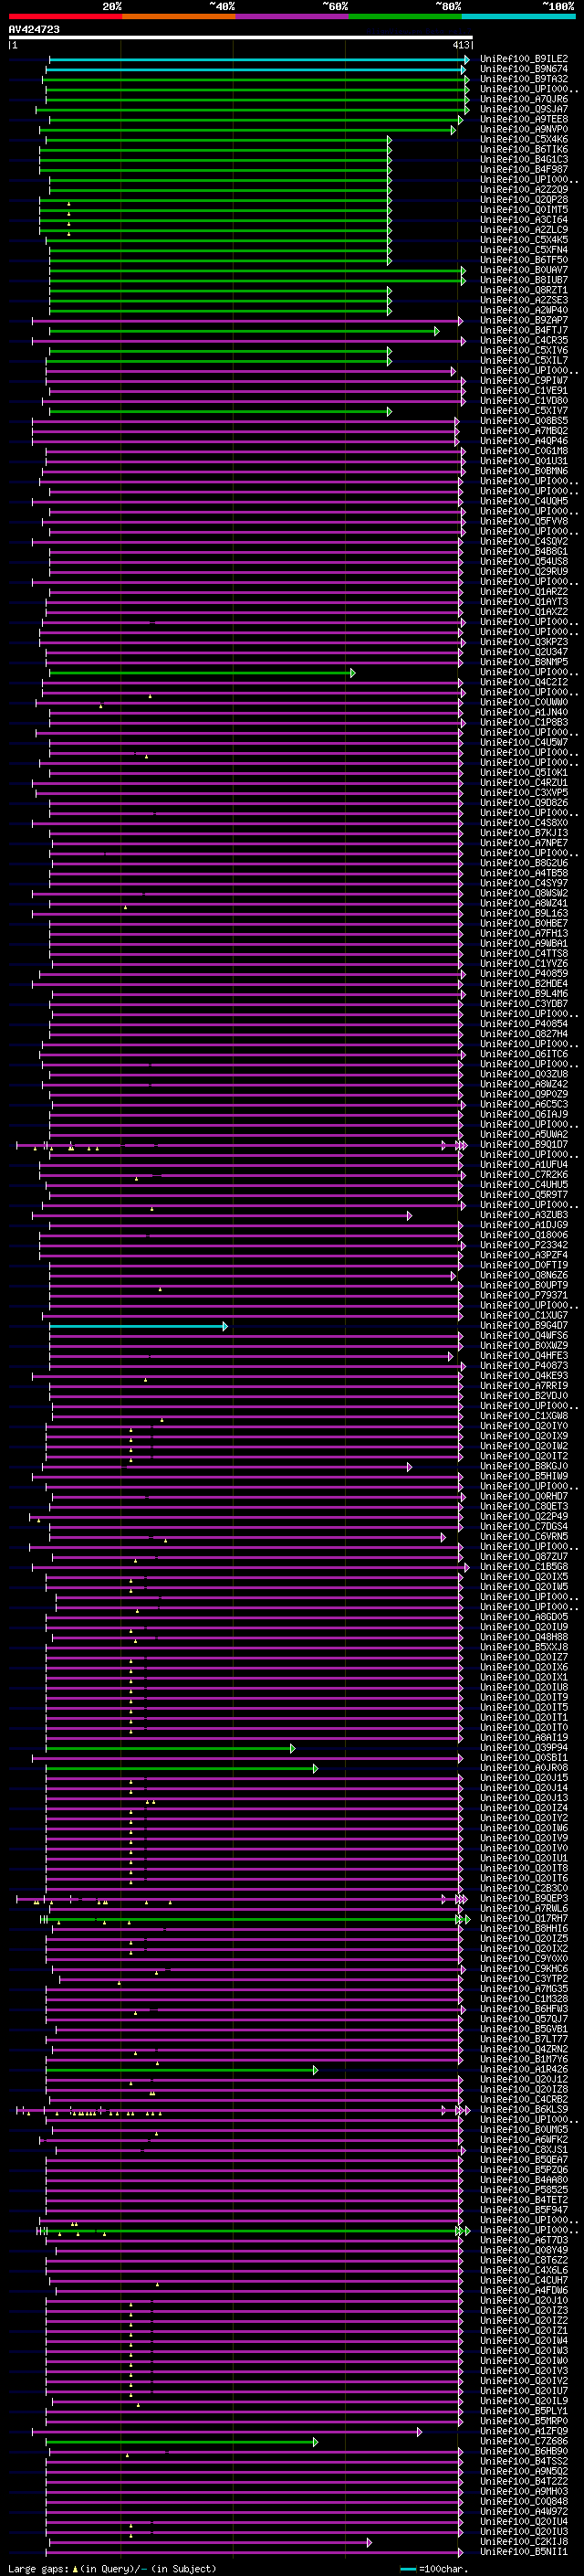Open hit UniRef100_B9ILE2
The height and width of the screenshot is (2576, 584).
coord(523,60)
